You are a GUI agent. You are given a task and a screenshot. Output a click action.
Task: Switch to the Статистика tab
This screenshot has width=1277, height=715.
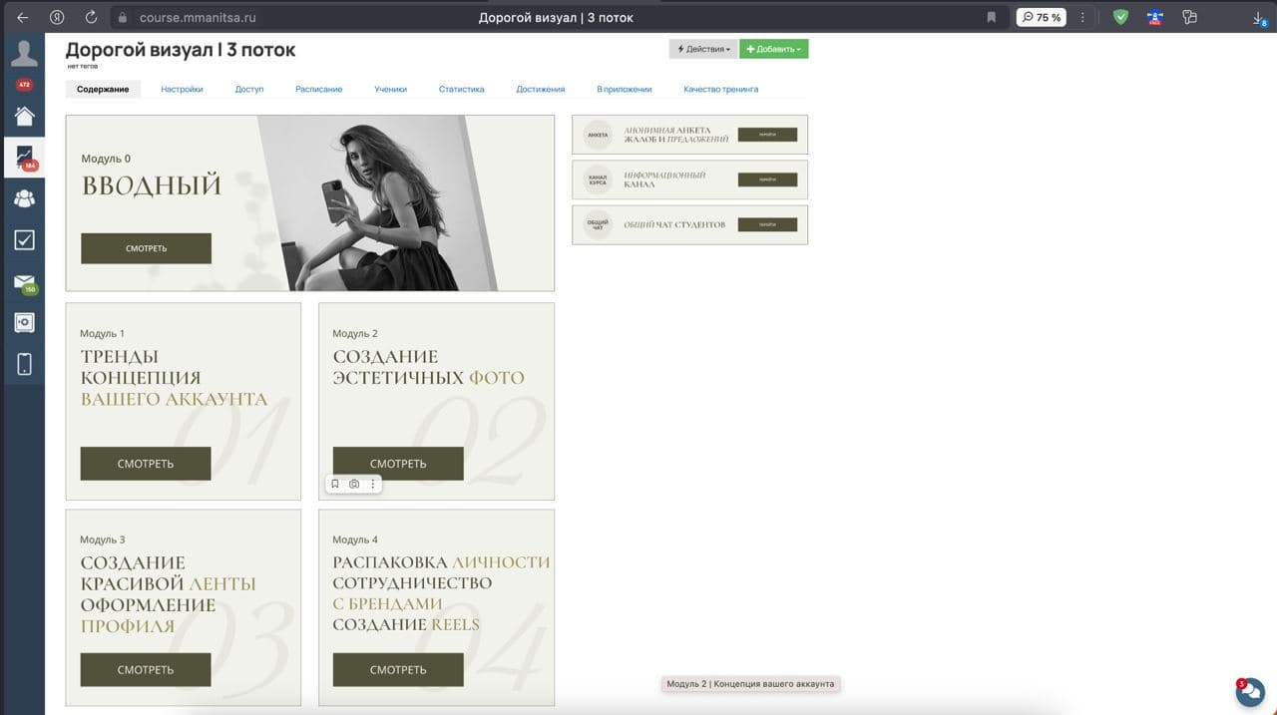461,89
